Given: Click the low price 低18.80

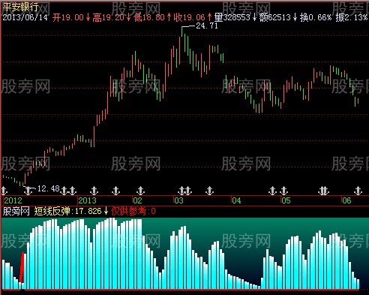Looking at the screenshot, I should pyautogui.click(x=149, y=17).
